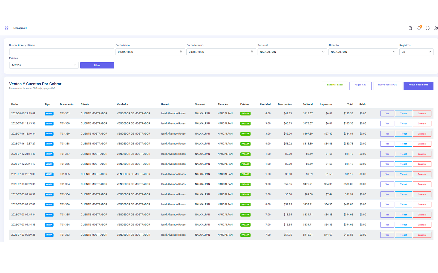Click Ver for 2026-07-03 09:45:34 sale

[x=387, y=215]
